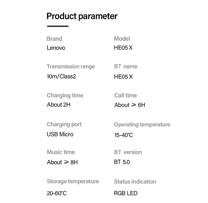Image resolution: width=208 pixels, height=203 pixels.
Task: Click the Product parameter heading
Action: (x=82, y=16)
